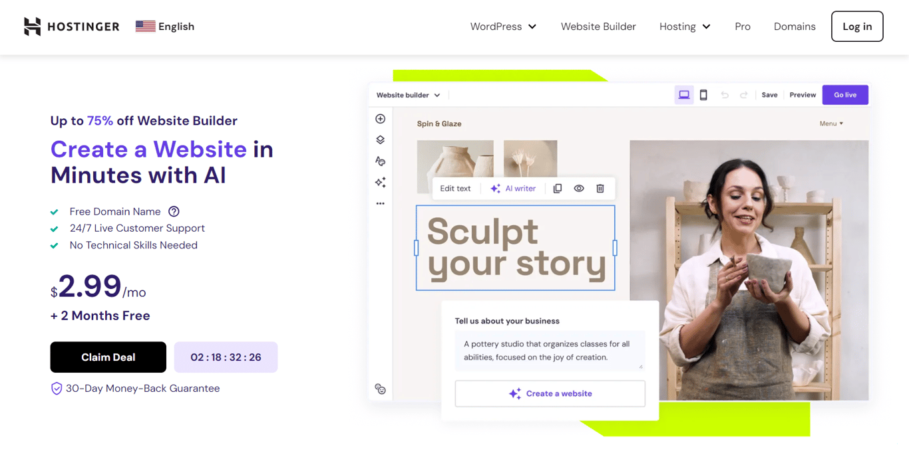
Task: Click the Claim Deal button
Action: [x=108, y=357]
